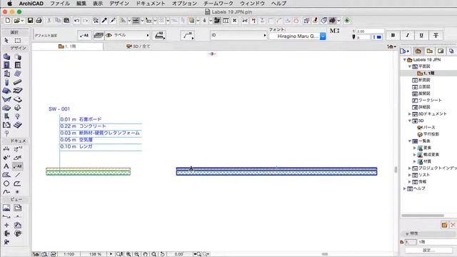Click the navigator horizontal scrollbar

[x=423, y=216]
